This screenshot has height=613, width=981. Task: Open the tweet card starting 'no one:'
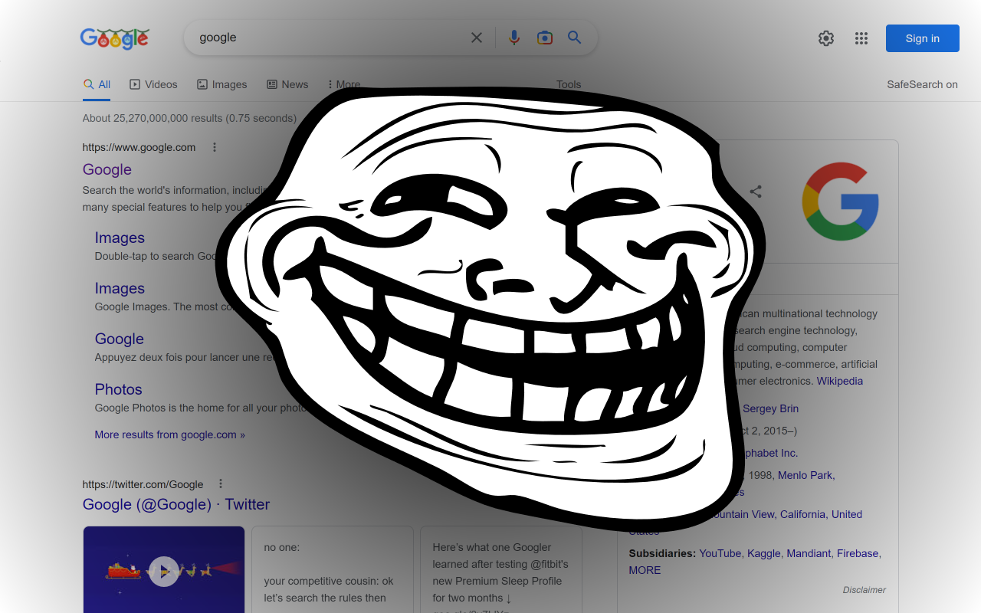(333, 570)
